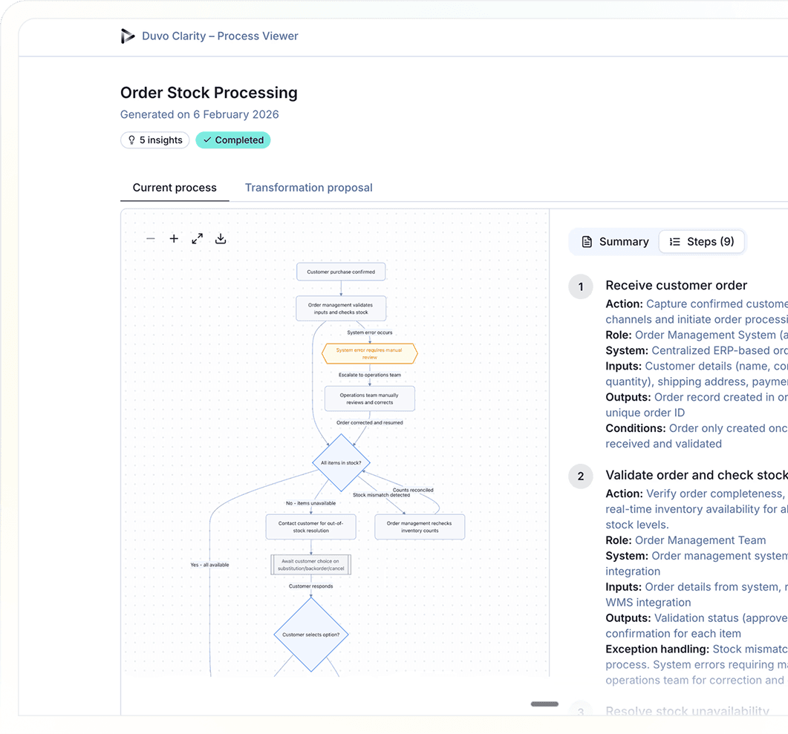The height and width of the screenshot is (734, 788).
Task: Download the process diagram
Action: [x=220, y=238]
